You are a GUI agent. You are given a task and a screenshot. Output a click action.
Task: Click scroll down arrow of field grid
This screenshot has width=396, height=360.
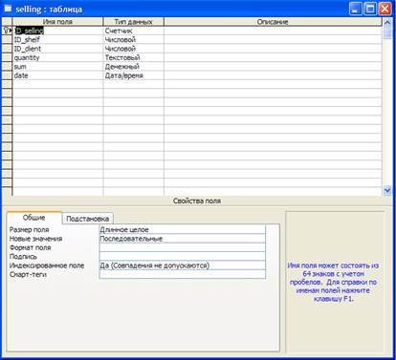pos(387,190)
